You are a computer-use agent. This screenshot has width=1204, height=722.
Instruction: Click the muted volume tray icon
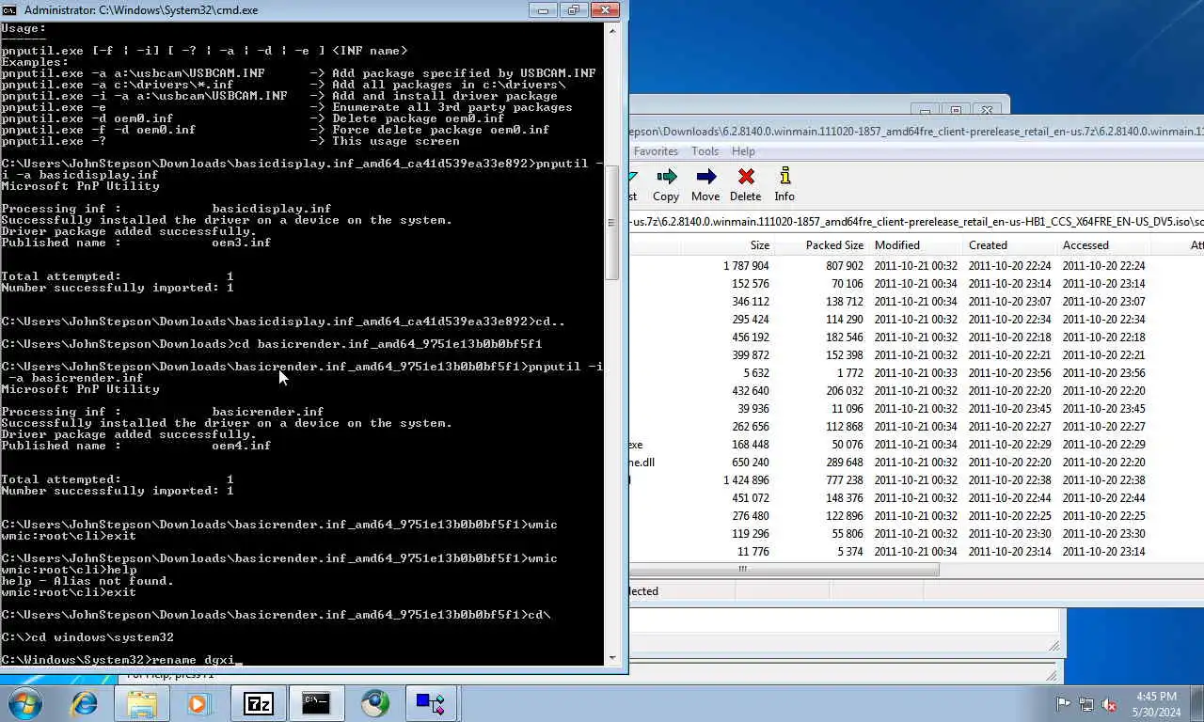click(1109, 703)
